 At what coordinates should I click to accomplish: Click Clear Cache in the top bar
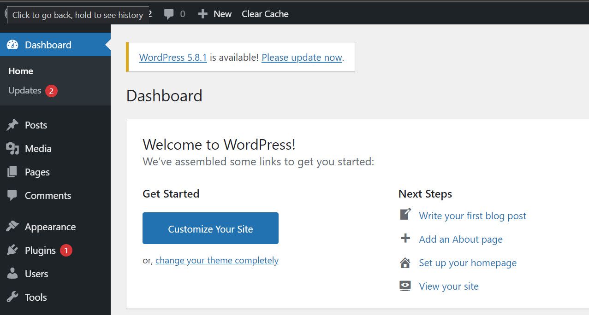[265, 14]
